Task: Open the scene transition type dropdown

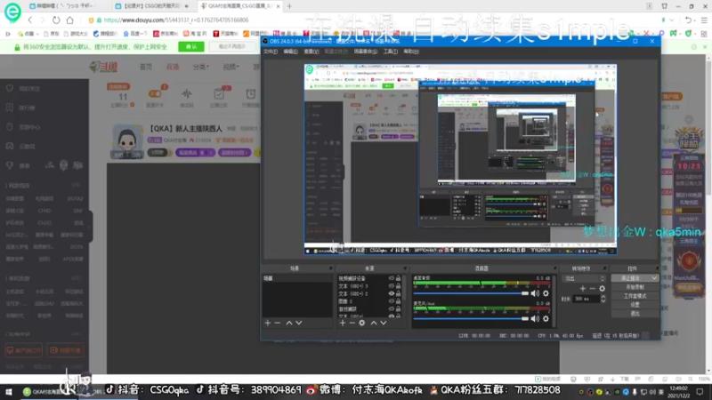Action: click(584, 278)
